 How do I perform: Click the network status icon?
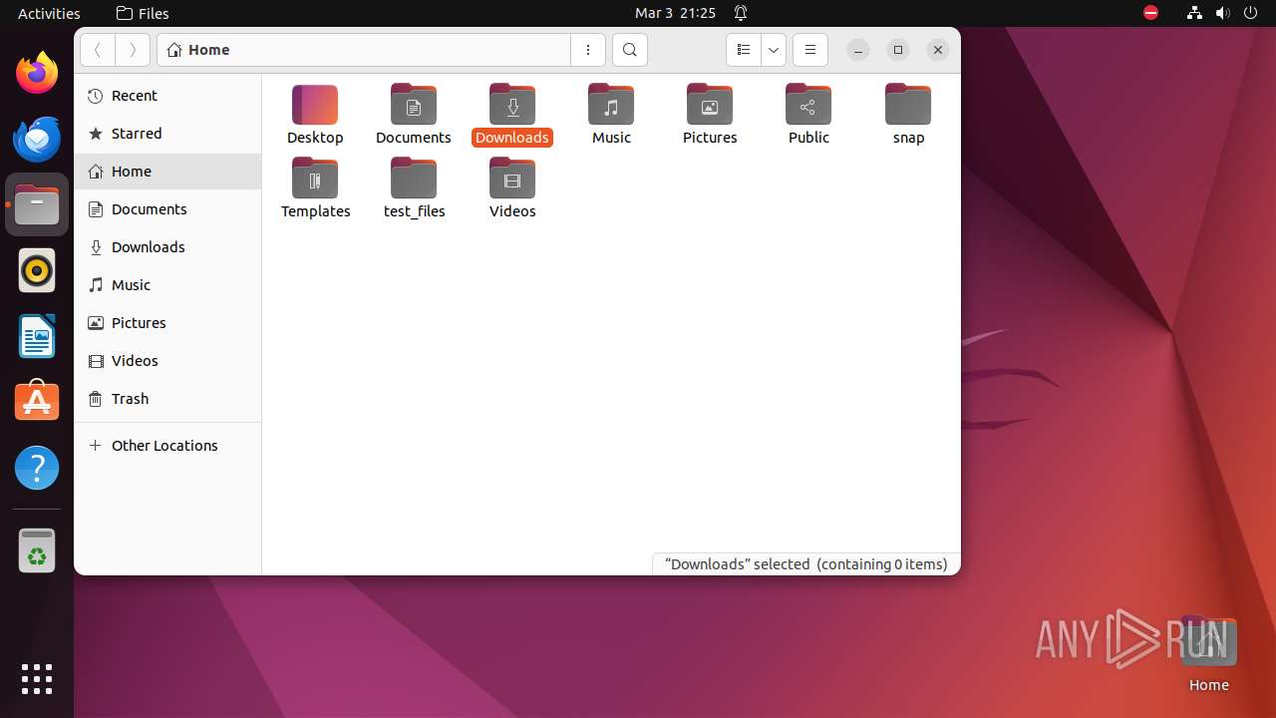pyautogui.click(x=1194, y=13)
